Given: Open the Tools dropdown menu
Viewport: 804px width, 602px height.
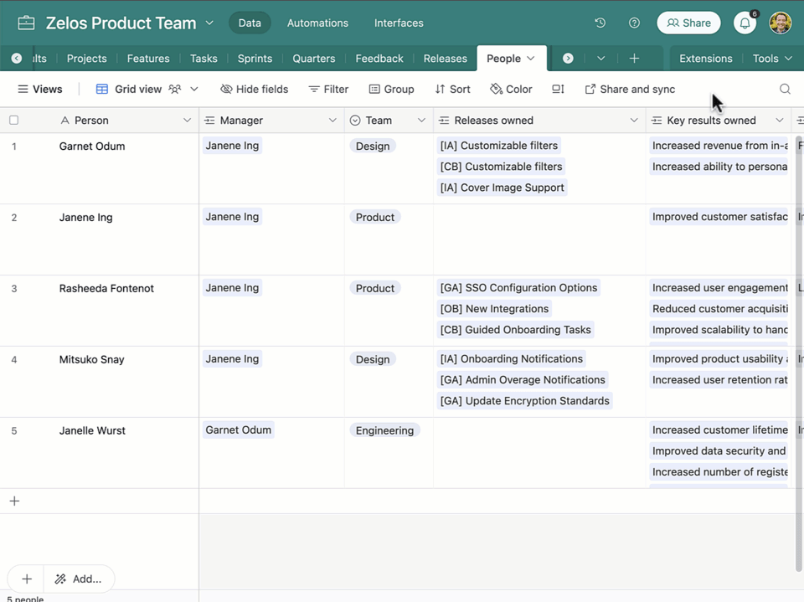Looking at the screenshot, I should (x=772, y=59).
